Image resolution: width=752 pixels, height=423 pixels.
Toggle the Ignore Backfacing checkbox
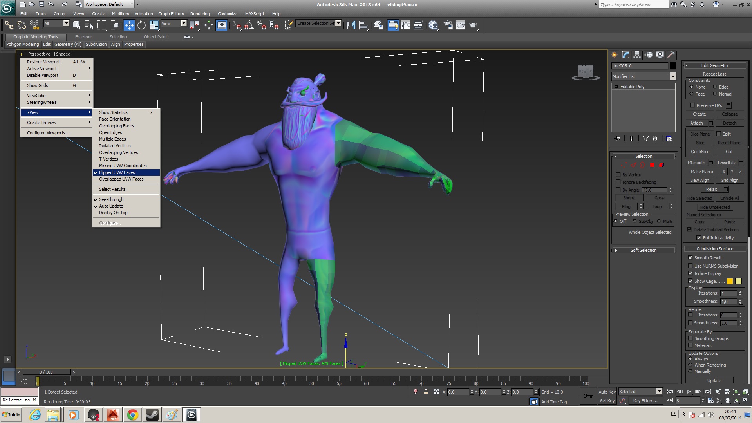point(618,182)
